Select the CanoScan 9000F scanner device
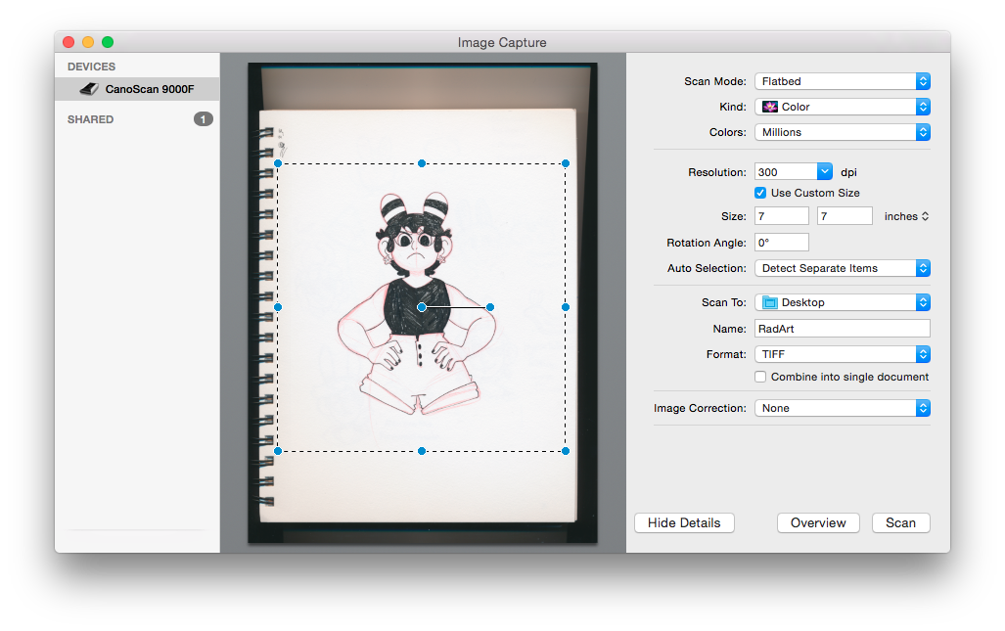 (x=137, y=89)
